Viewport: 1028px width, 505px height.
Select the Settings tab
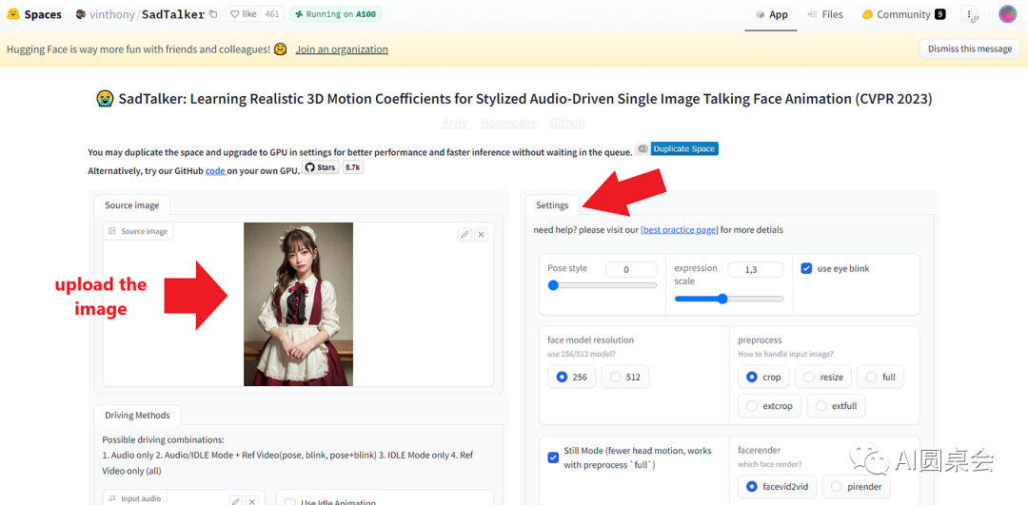[552, 205]
